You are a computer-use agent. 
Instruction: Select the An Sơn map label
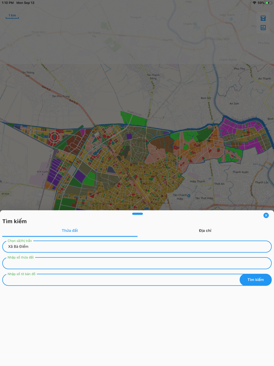234,103
